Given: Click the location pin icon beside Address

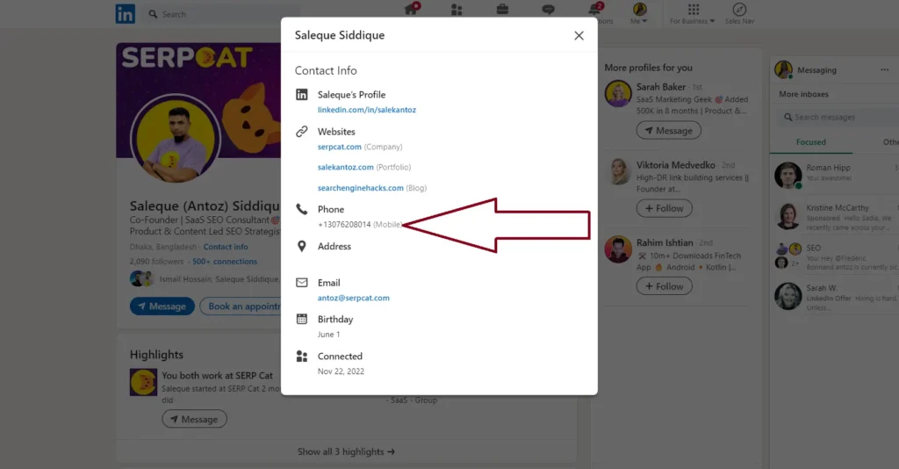Looking at the screenshot, I should point(302,247).
